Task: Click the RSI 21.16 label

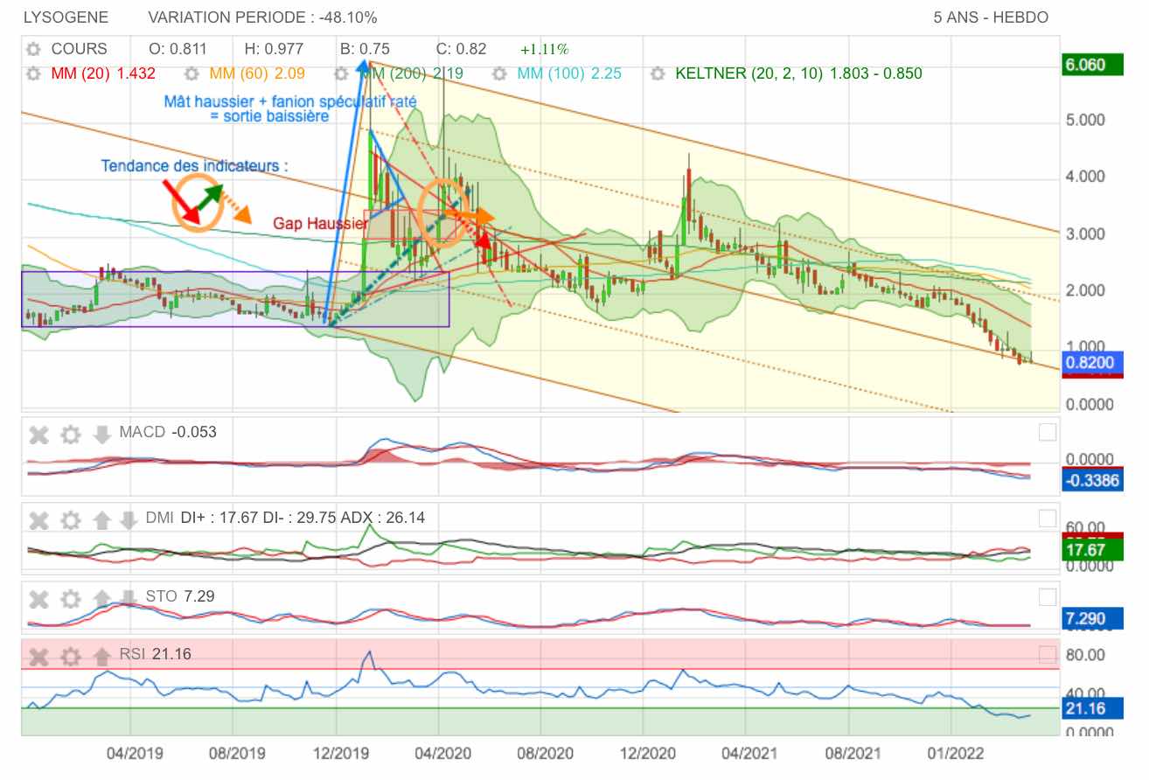Action: pyautogui.click(x=155, y=653)
